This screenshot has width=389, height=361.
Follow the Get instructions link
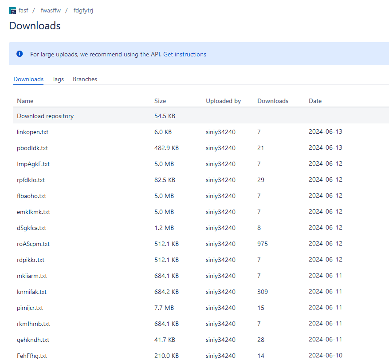coord(185,54)
